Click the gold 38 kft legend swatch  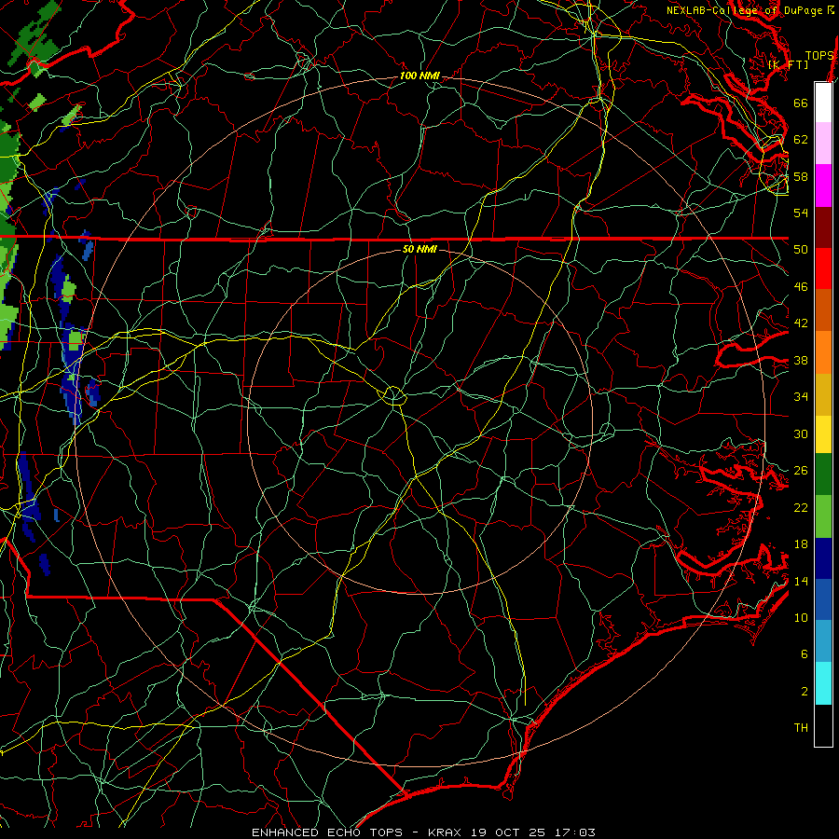point(823,394)
